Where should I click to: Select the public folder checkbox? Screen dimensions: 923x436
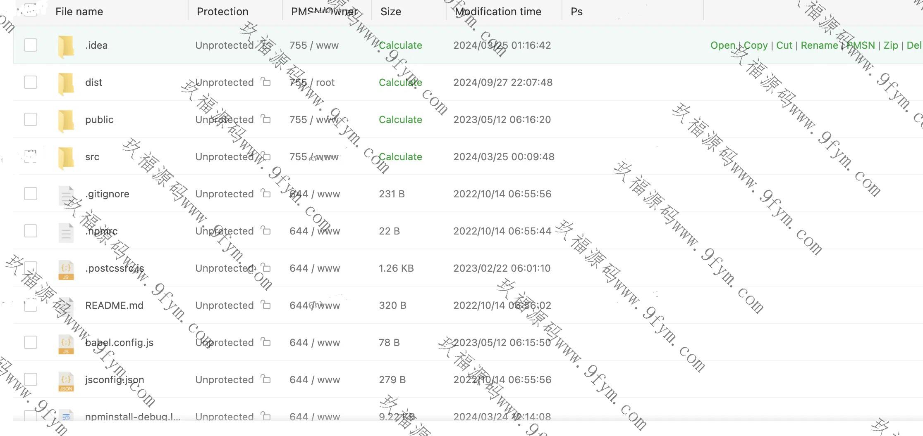[x=31, y=119]
